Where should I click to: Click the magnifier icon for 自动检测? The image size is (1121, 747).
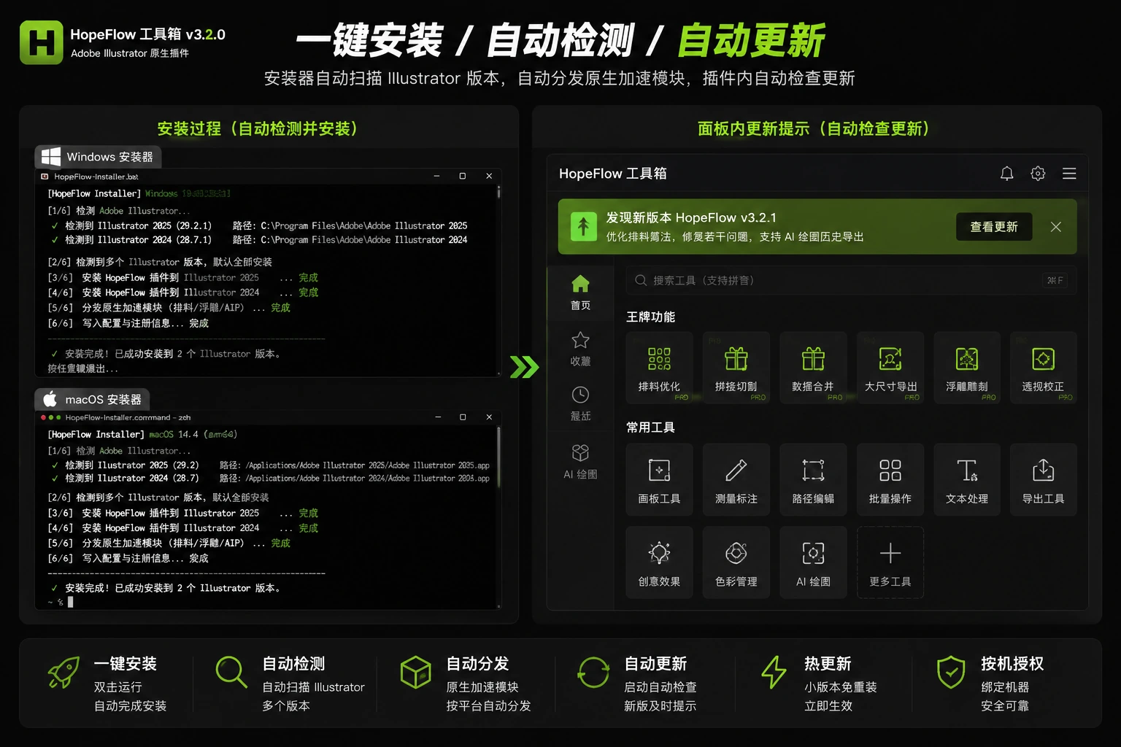click(x=231, y=671)
